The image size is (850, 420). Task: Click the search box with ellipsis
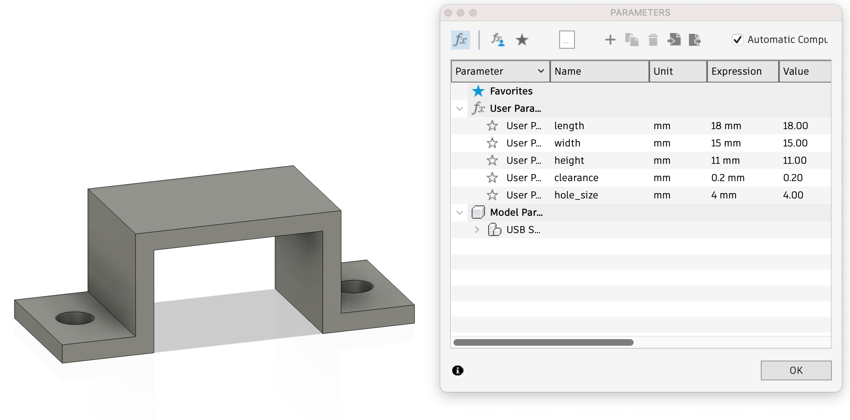[567, 40]
